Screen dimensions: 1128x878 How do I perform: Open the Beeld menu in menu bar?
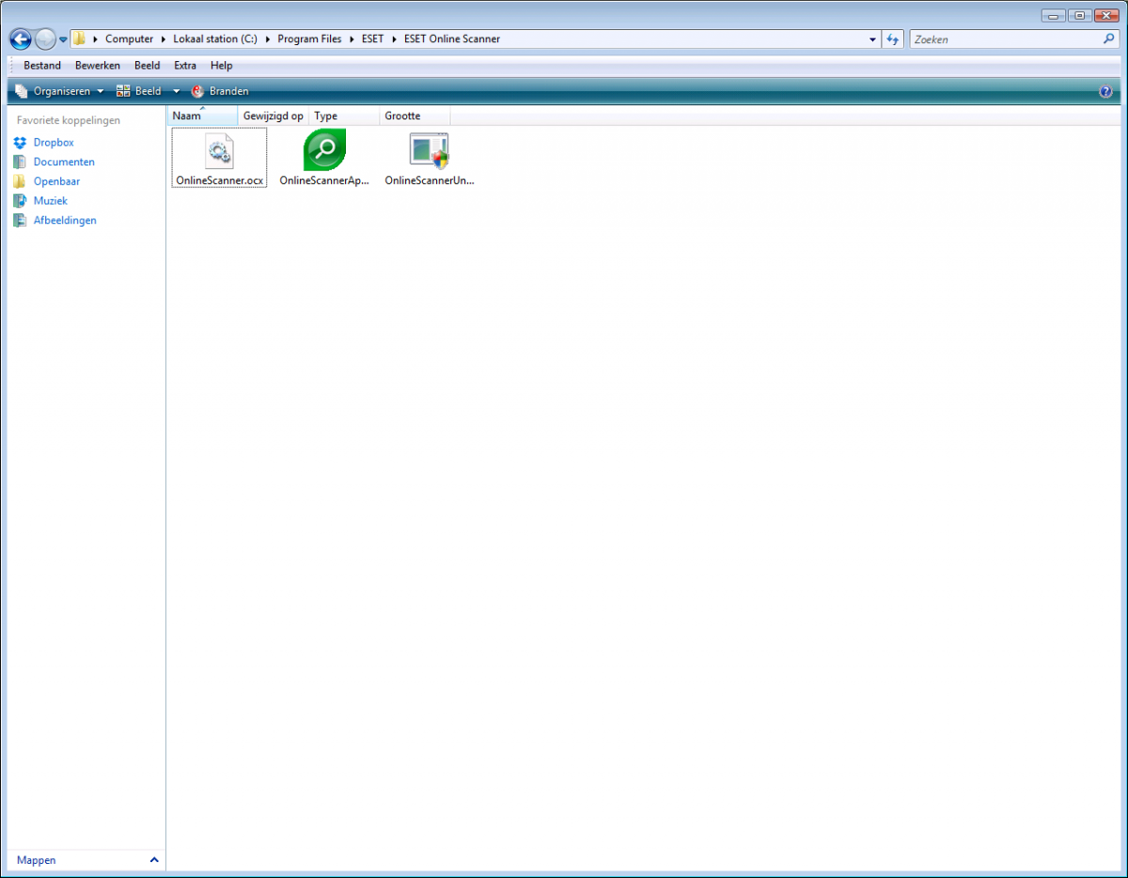[x=148, y=66]
